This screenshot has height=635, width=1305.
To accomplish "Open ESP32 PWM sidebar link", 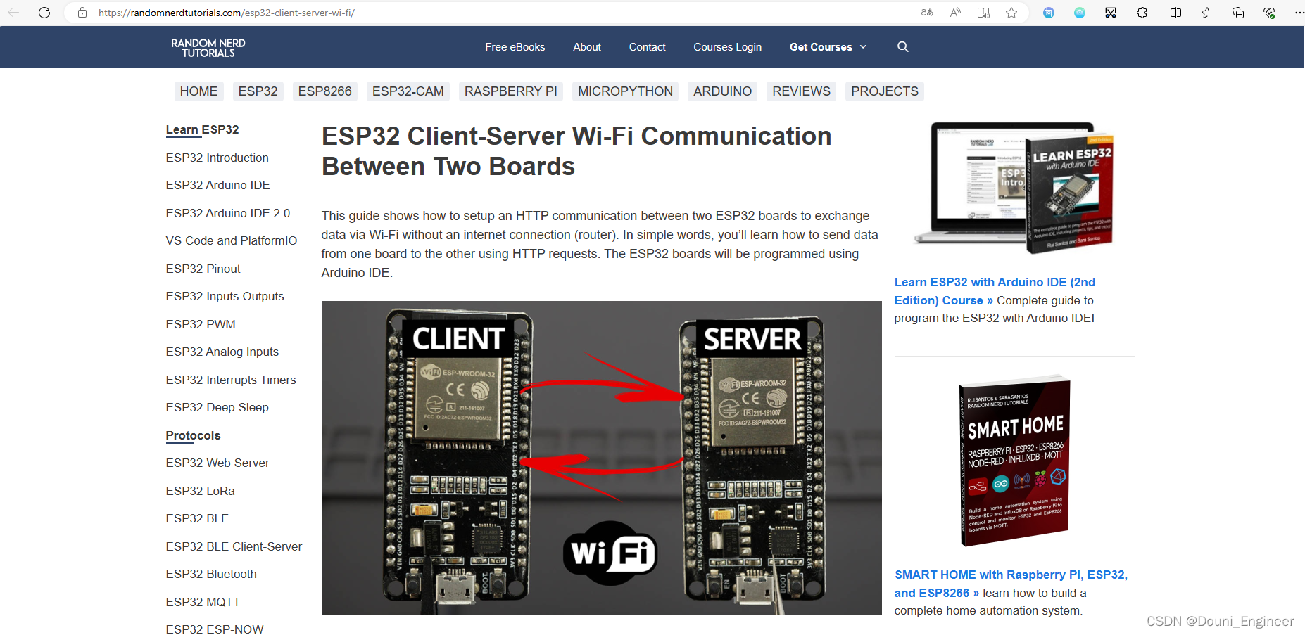I will tap(201, 324).
